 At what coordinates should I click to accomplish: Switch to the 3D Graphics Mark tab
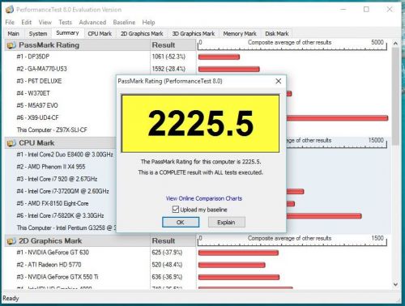(194, 34)
